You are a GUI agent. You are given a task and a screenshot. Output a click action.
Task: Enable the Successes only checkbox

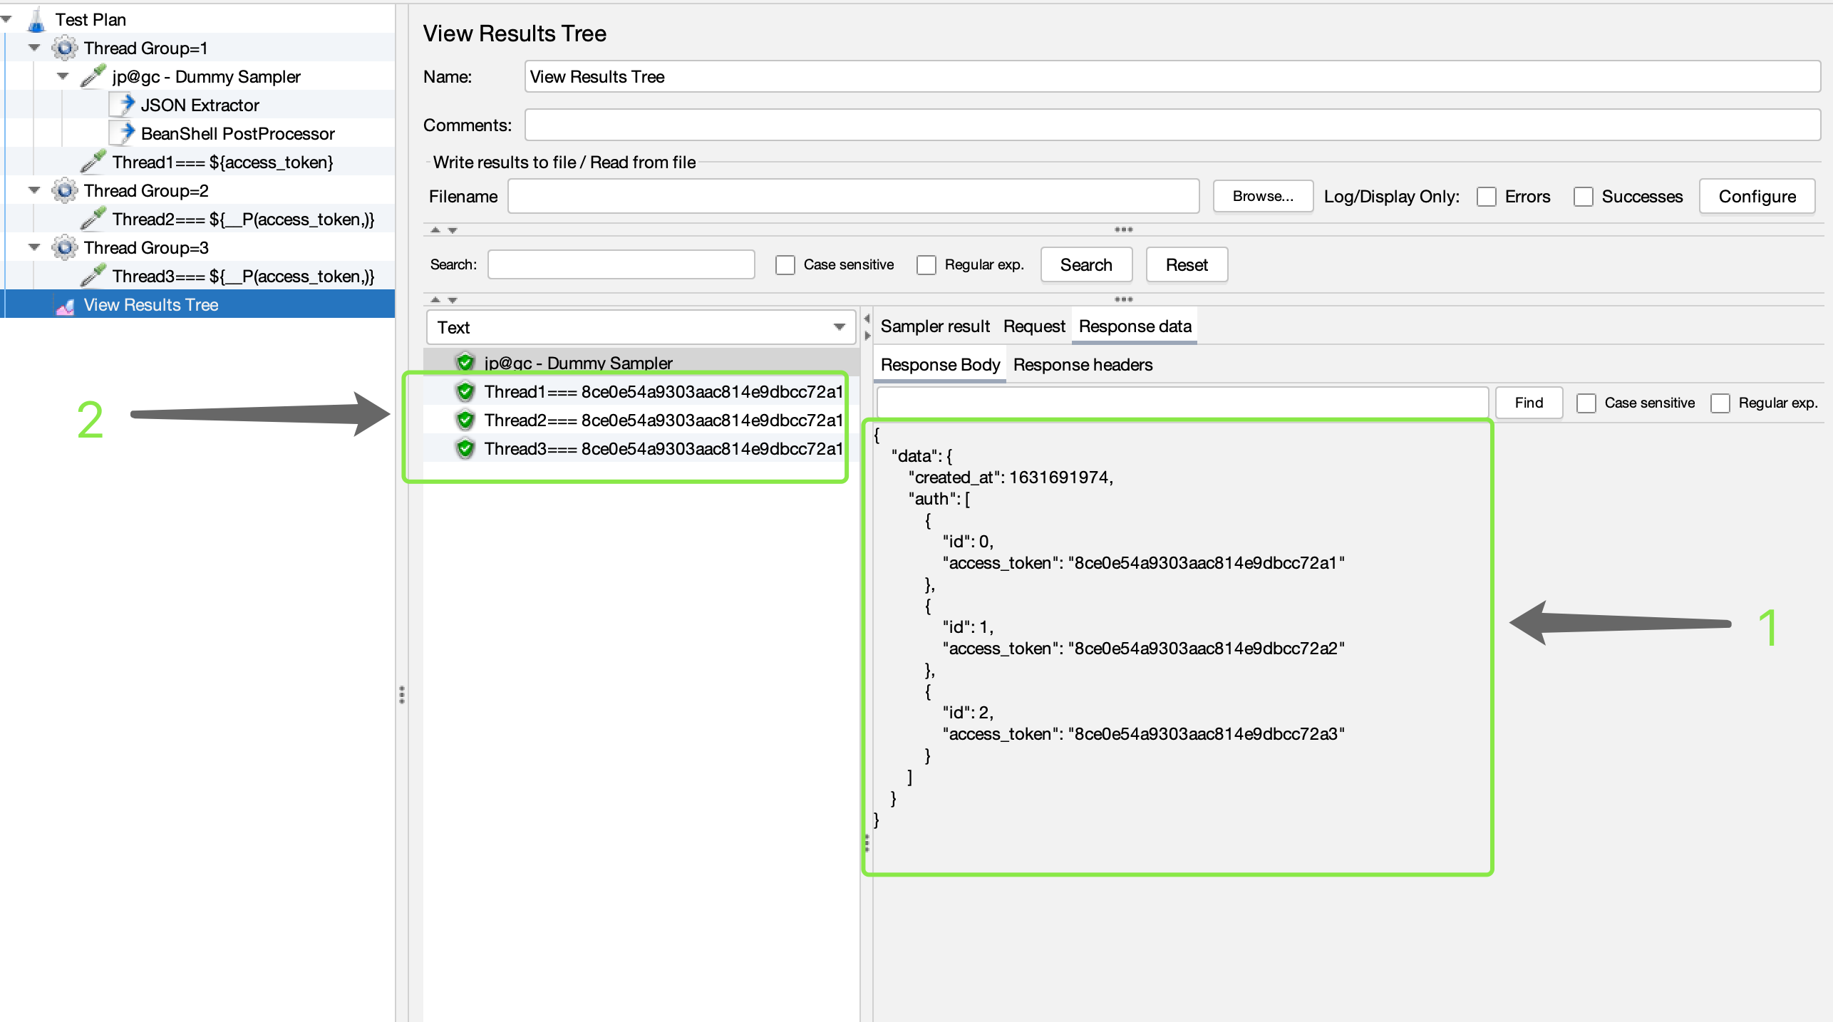(1583, 197)
